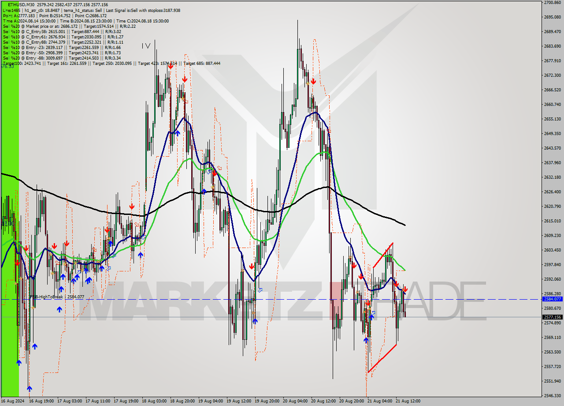Click the 2643.570 price axis label
This screenshot has height=406, width=564.
tap(553, 148)
